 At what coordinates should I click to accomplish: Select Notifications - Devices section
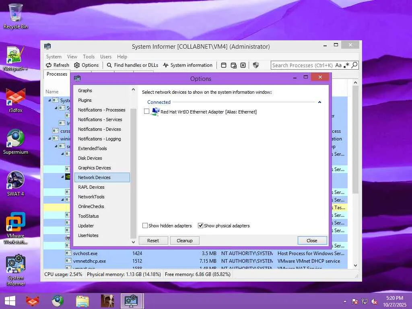click(102, 129)
